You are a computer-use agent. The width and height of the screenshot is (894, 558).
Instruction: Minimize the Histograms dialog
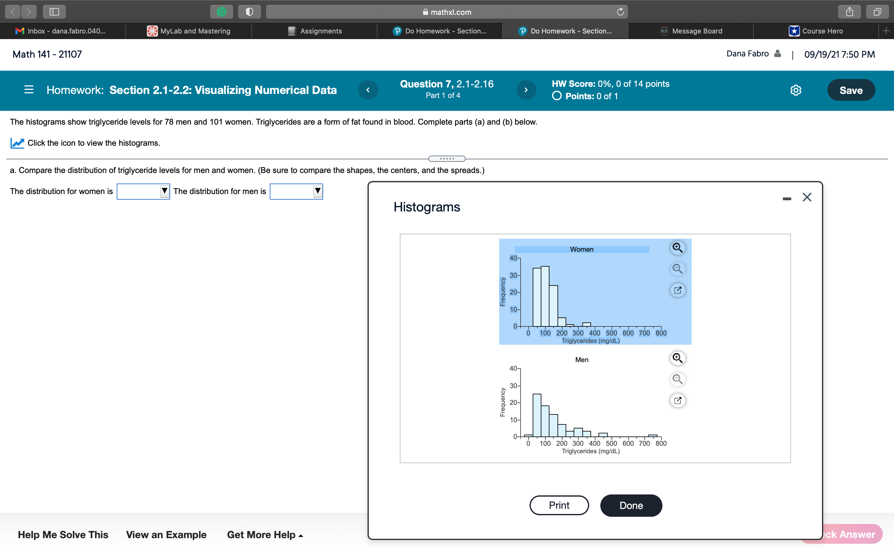pos(787,199)
